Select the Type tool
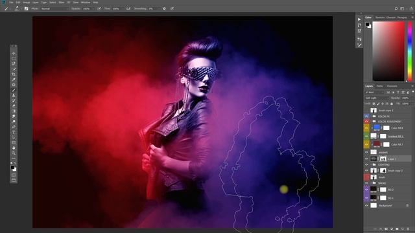 (x=14, y=132)
